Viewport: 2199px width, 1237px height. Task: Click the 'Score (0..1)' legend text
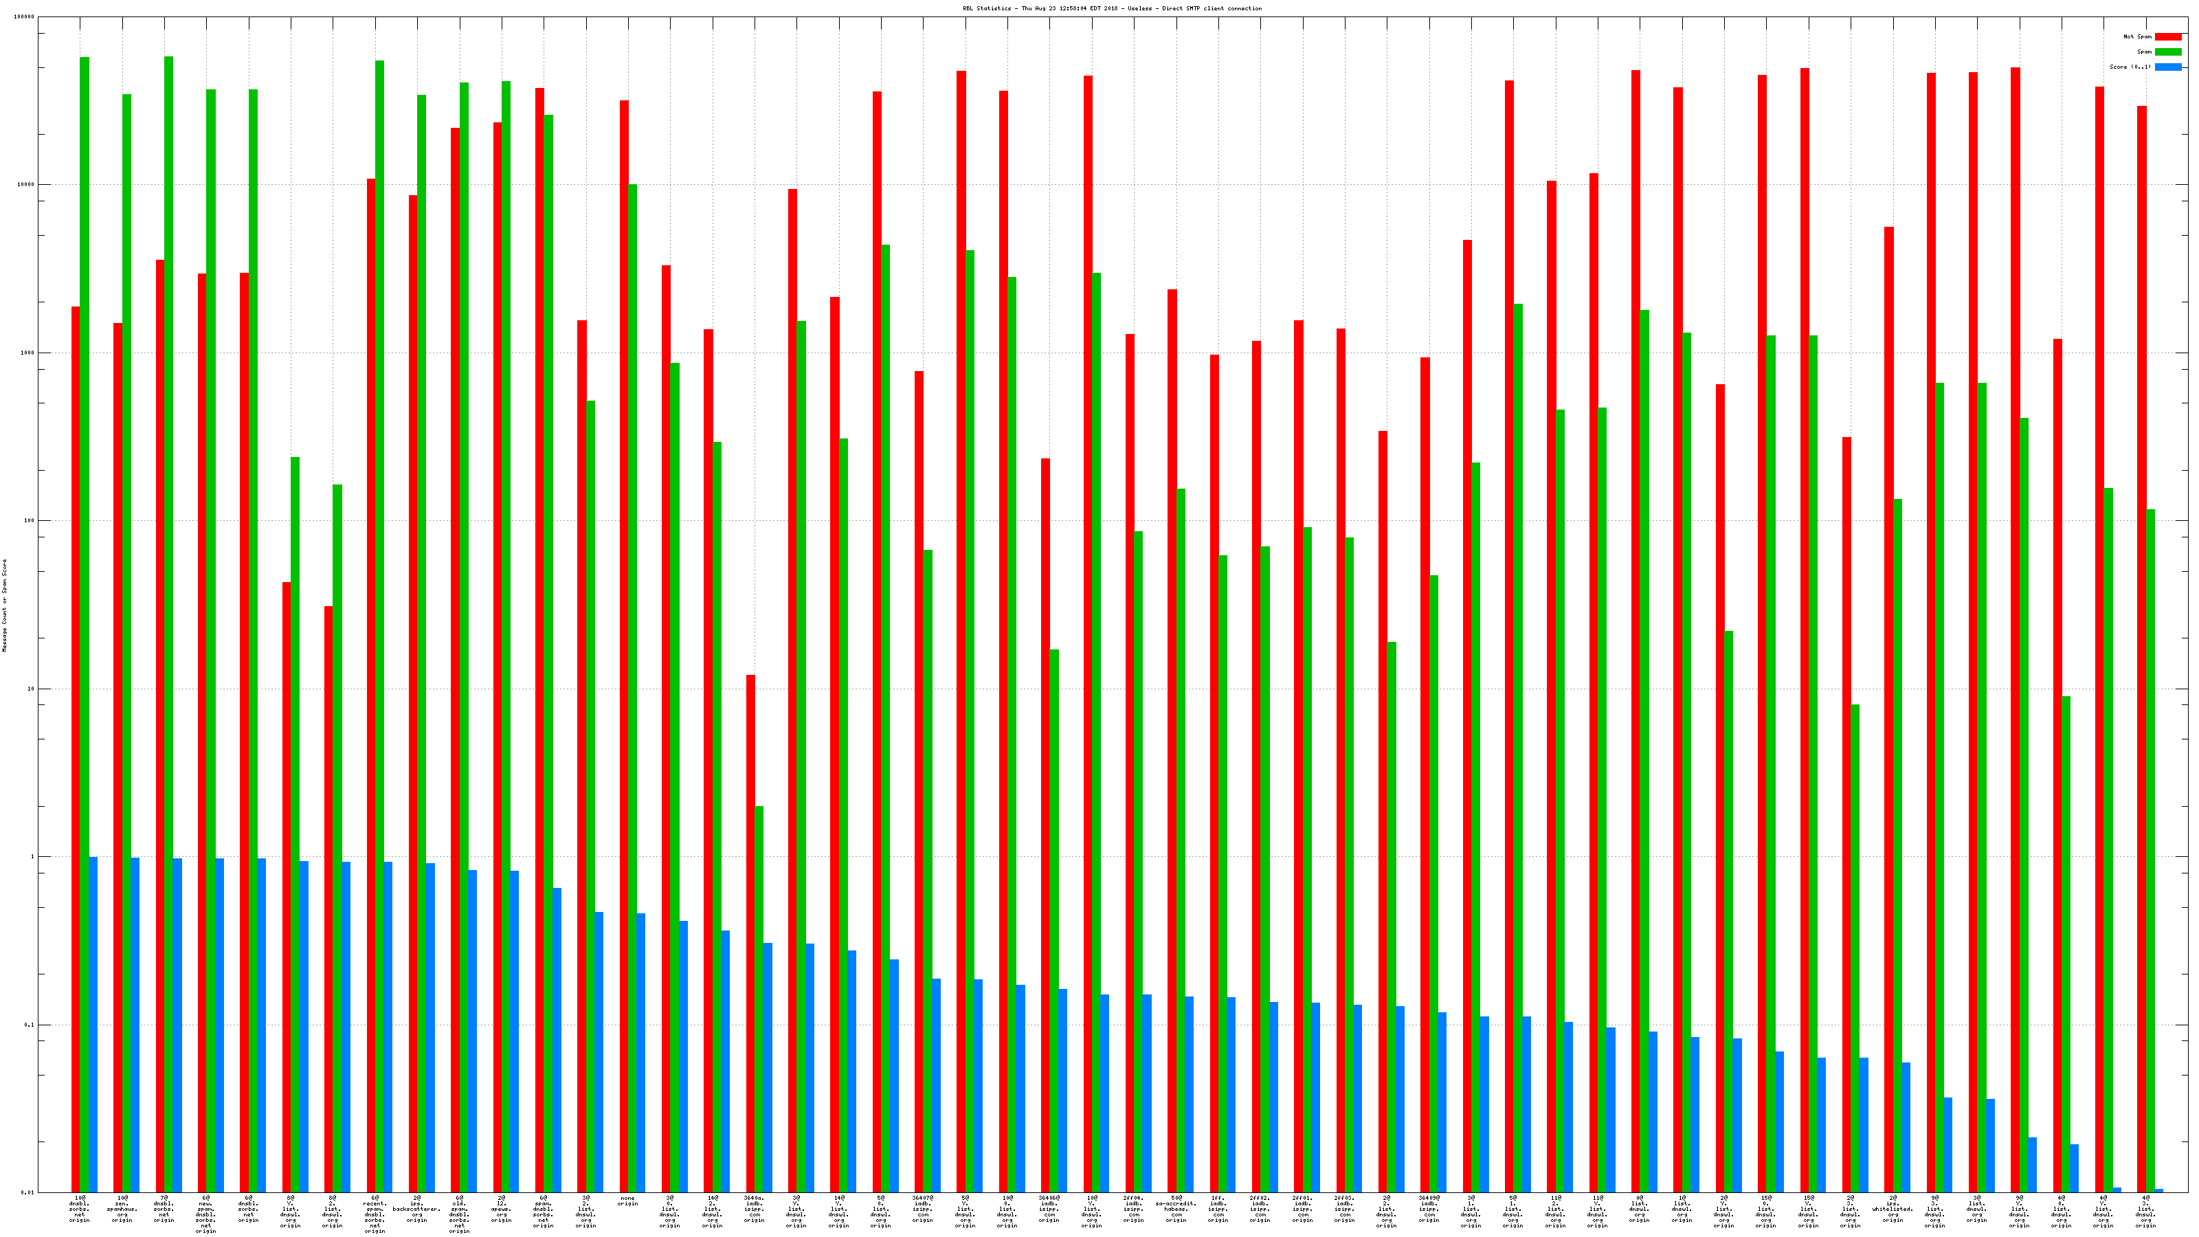[x=2130, y=67]
